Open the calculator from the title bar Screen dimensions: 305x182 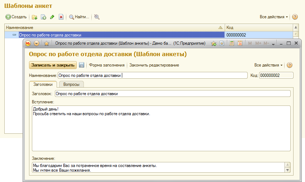(232, 43)
